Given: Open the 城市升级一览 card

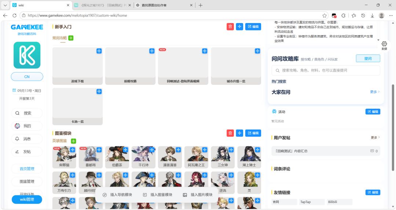Looking at the screenshot, I should tap(236, 66).
